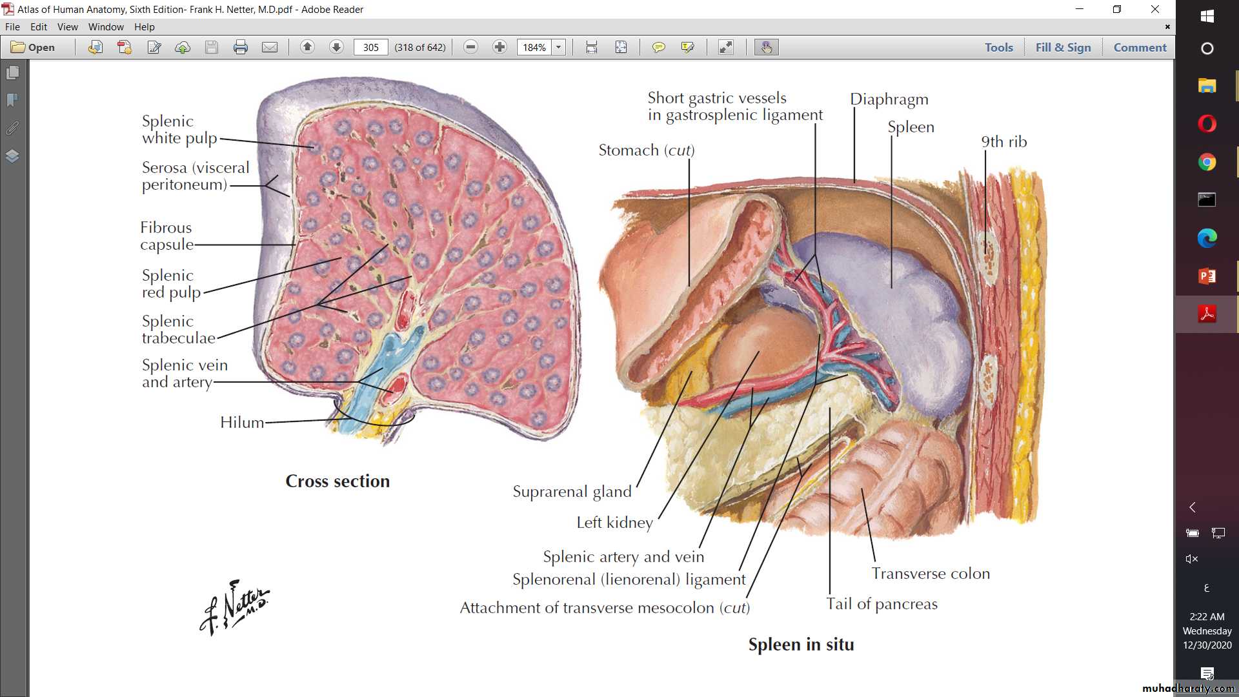Select the highlight text tool
Screen dimensions: 1239x697
[687, 47]
